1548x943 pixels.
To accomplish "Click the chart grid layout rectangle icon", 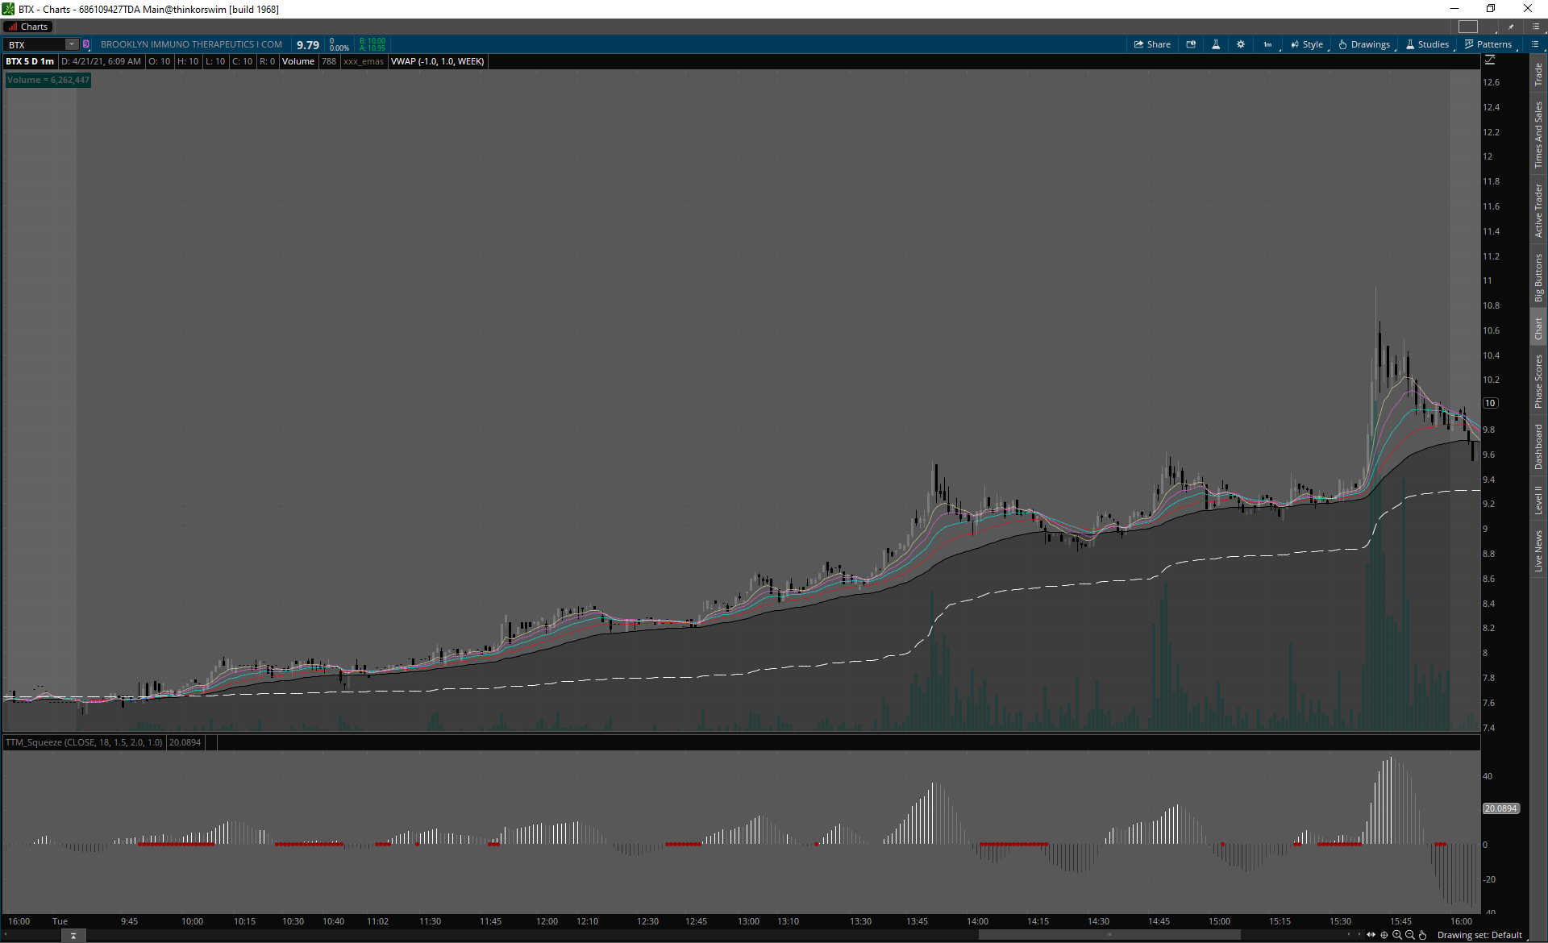I will (1468, 27).
